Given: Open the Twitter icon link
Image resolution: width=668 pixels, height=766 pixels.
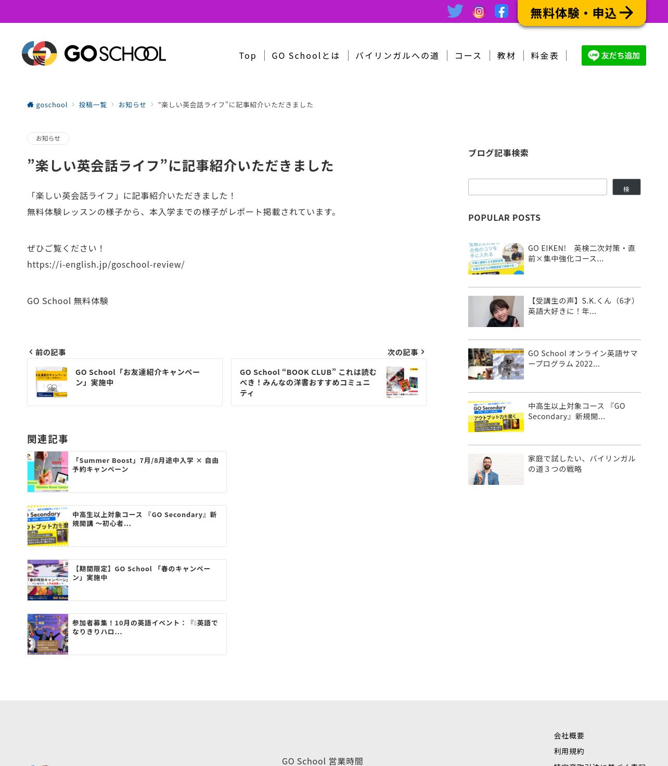Looking at the screenshot, I should 455,11.
